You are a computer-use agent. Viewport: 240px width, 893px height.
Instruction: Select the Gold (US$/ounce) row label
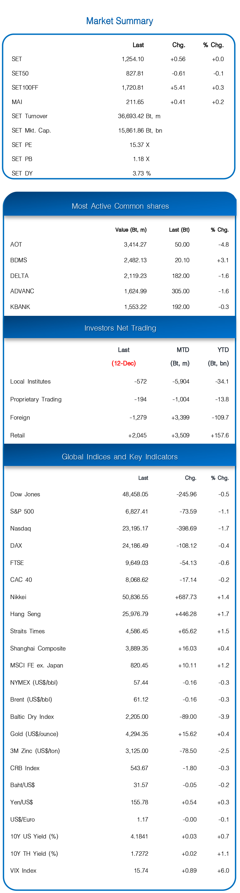pos(34,734)
